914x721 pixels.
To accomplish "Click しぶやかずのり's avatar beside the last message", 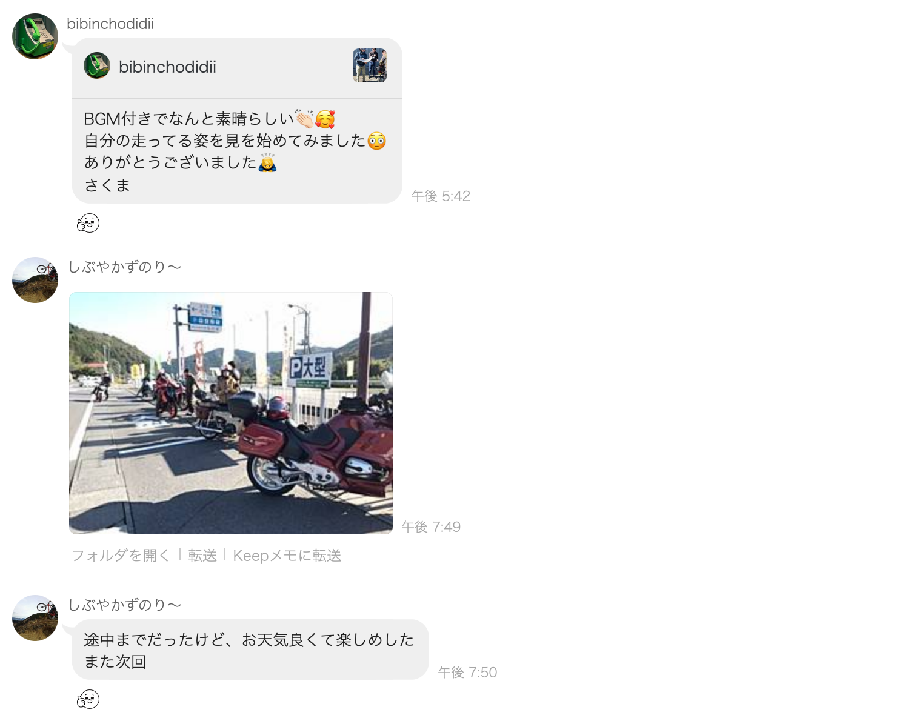I will [x=35, y=618].
